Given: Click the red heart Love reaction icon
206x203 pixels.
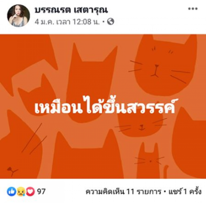Looking at the screenshot, I should click(30, 192).
